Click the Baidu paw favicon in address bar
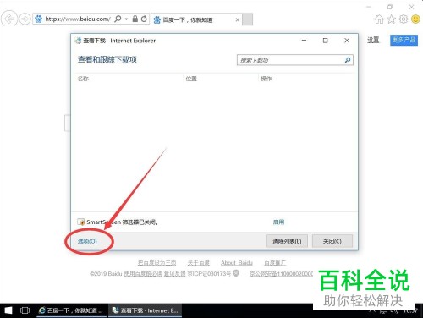Screen dimensions: 423x318 39,19
